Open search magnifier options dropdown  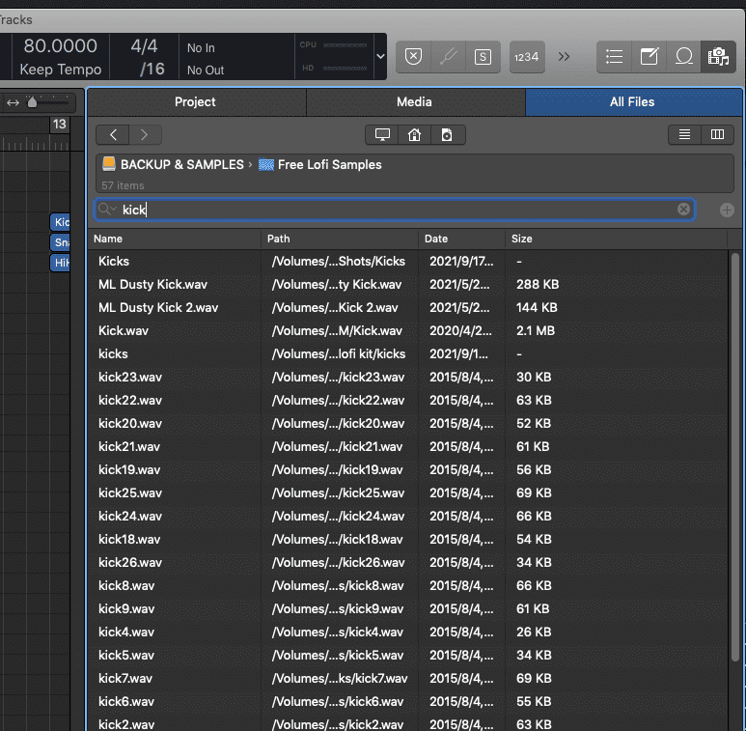[107, 210]
